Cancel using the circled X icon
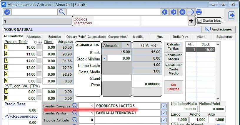This screenshot has width=240, height=125. tap(182, 12)
